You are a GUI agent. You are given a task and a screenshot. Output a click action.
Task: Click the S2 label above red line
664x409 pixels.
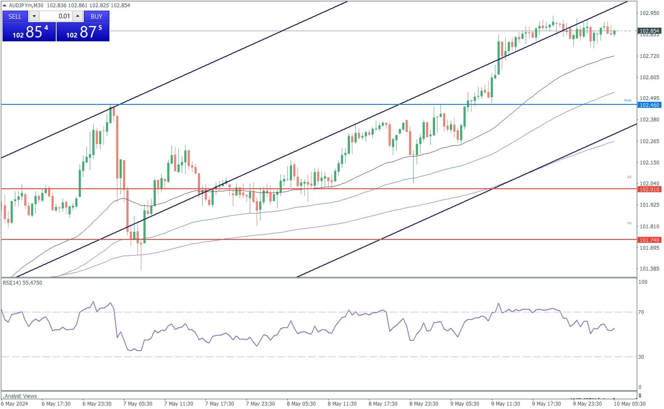tap(629, 177)
